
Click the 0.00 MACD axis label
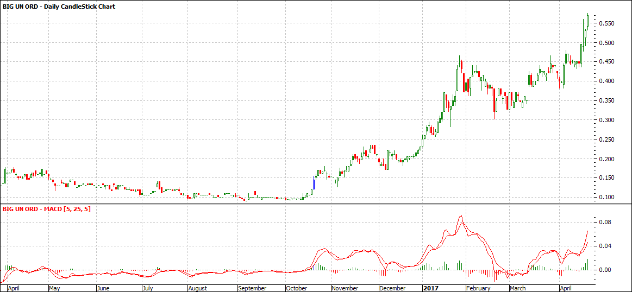605,270
